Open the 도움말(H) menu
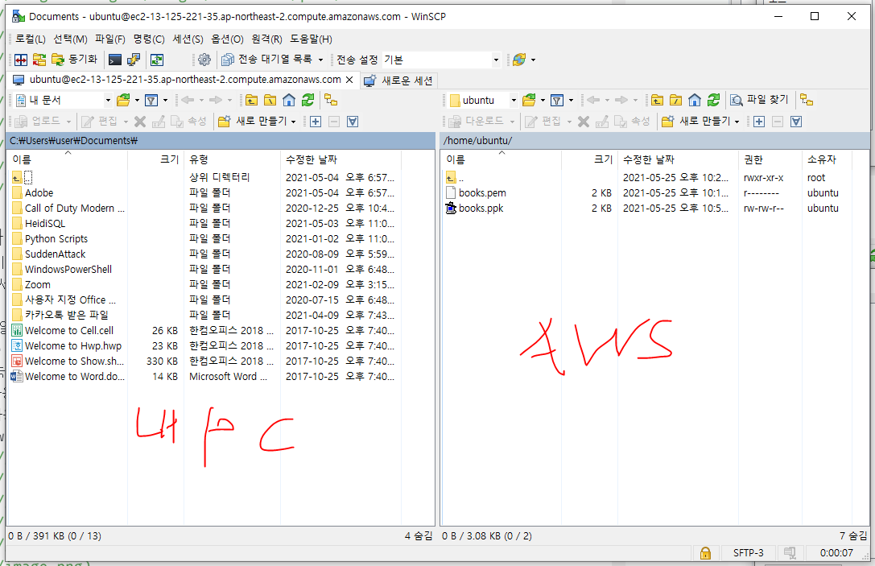Screen dimensions: 875x566 tap(311, 39)
